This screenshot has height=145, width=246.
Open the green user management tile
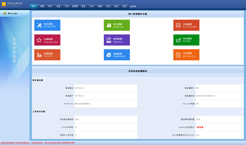(x=117, y=25)
